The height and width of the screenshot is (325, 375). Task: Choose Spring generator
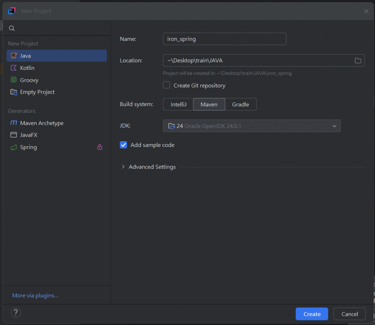(57, 147)
